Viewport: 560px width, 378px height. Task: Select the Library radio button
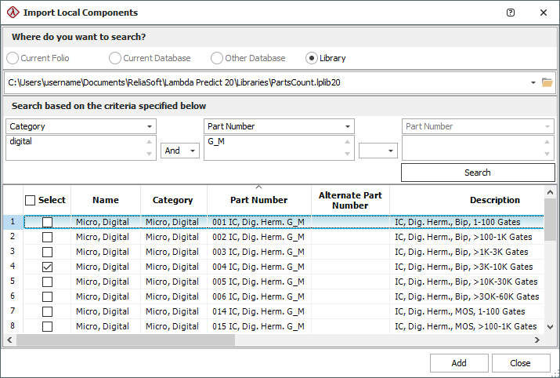[312, 58]
